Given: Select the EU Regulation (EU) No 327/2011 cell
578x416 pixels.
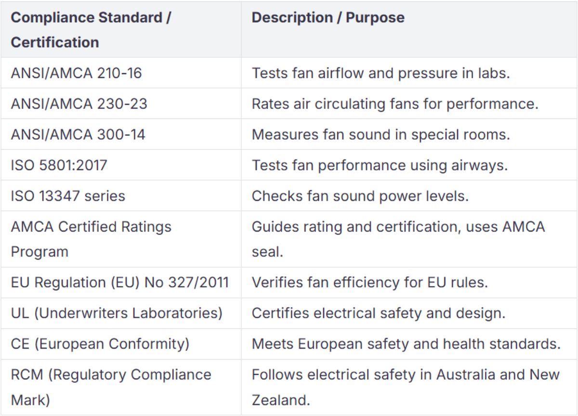Looking at the screenshot, I should coord(120,282).
